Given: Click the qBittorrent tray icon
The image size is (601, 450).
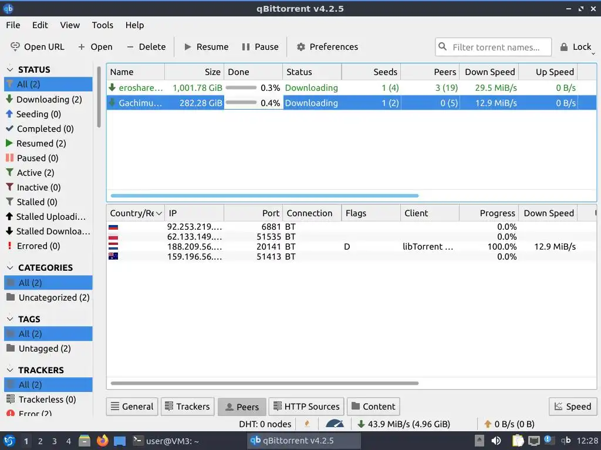Looking at the screenshot, I should coord(565,441).
